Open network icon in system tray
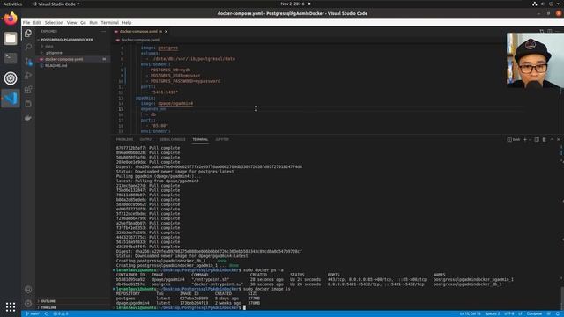Image resolution: width=564 pixels, height=317 pixels. tap(535, 4)
